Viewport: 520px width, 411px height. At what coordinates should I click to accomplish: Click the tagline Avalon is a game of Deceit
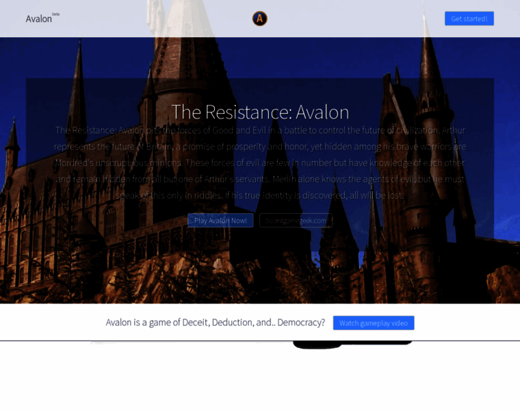click(x=216, y=323)
